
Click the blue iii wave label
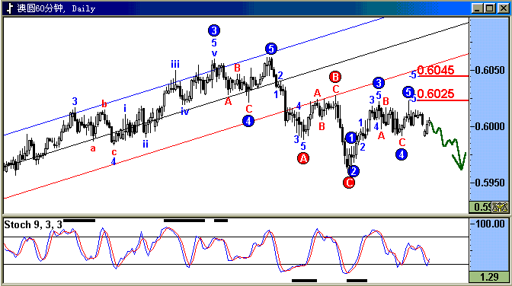point(175,64)
